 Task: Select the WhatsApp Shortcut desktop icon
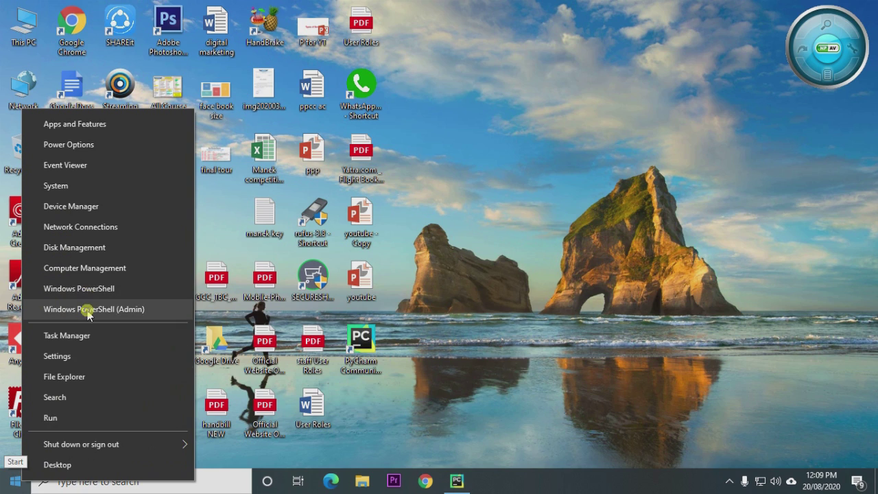click(x=361, y=95)
